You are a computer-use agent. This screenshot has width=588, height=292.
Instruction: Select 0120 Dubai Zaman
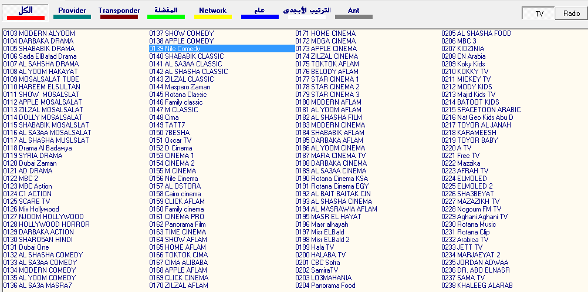pos(30,163)
